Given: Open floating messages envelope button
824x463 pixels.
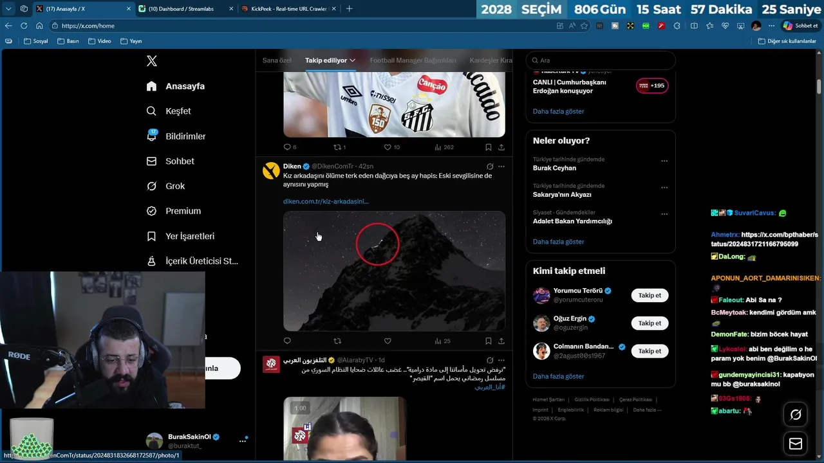Looking at the screenshot, I should 796,444.
